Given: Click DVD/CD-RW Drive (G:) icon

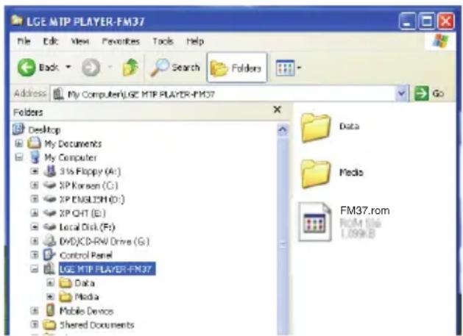Looking at the screenshot, I should [49, 240].
